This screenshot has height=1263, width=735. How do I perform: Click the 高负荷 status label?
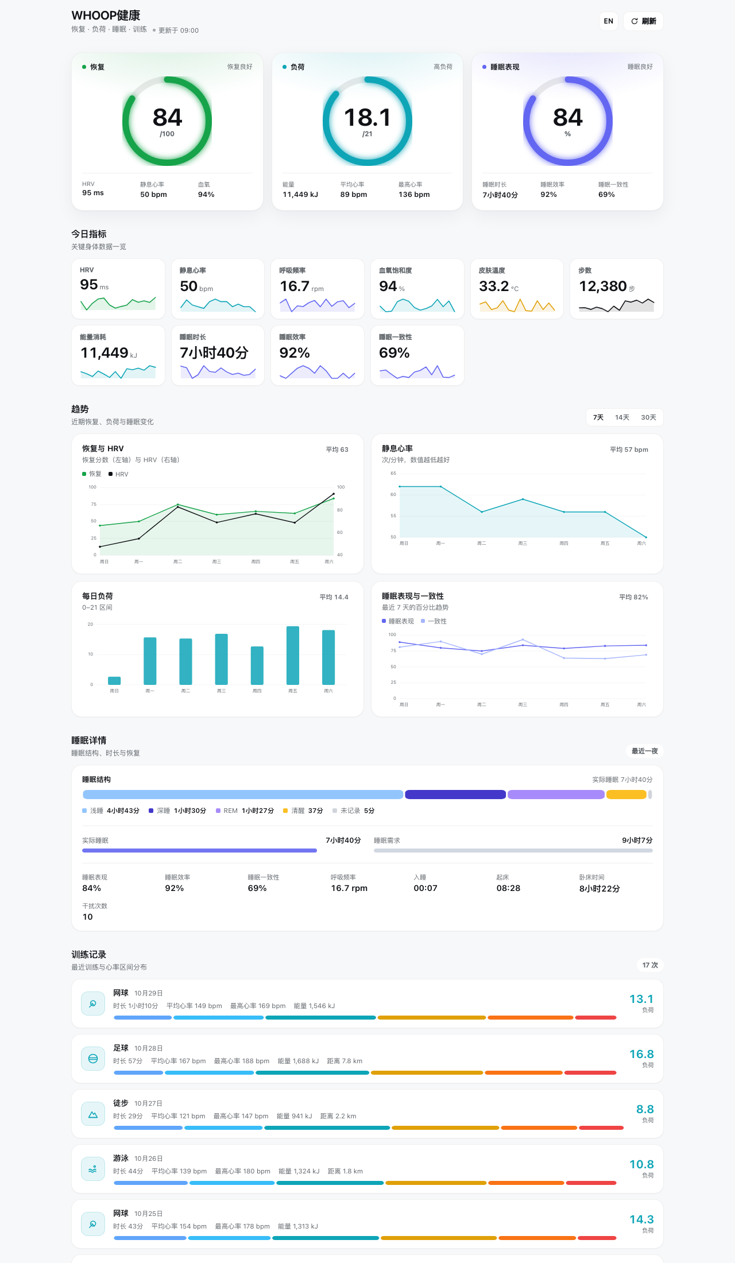point(443,67)
